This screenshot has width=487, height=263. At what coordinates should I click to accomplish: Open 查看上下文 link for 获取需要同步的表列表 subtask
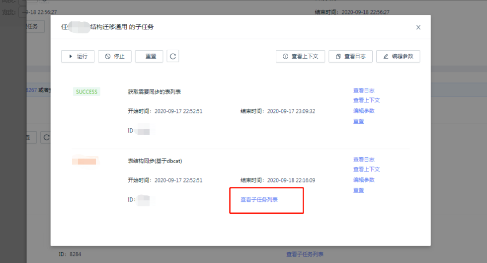(366, 100)
